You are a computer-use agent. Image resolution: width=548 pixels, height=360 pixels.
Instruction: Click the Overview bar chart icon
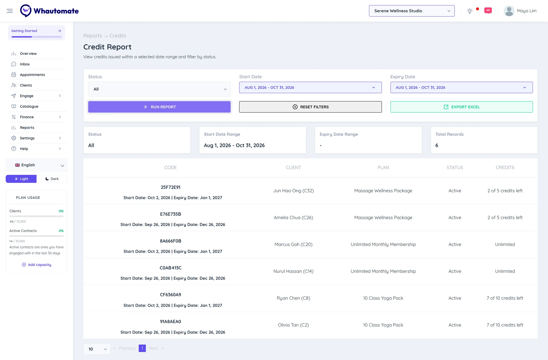14,54
